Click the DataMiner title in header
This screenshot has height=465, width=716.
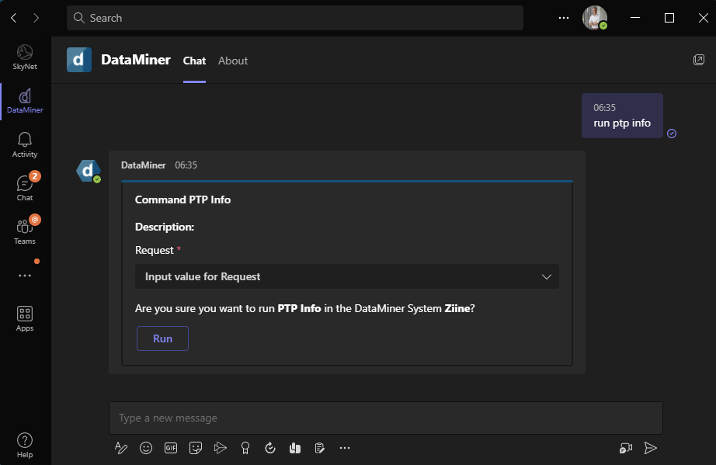coord(136,60)
